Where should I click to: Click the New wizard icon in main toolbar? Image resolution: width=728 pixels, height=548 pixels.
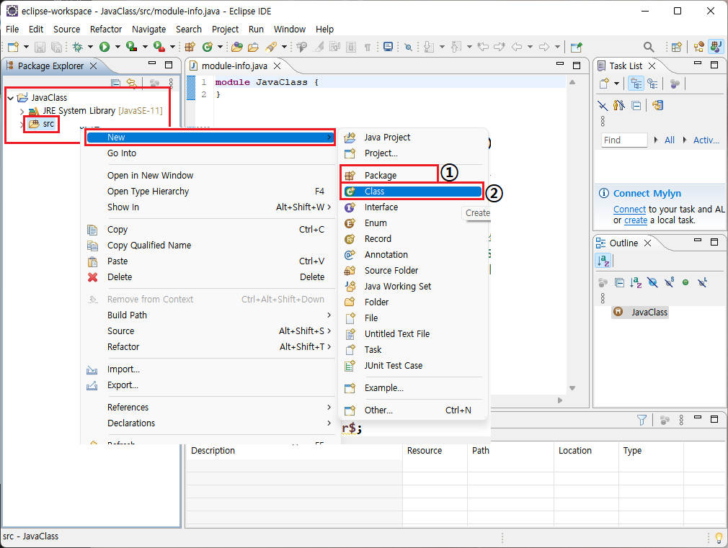pos(14,47)
